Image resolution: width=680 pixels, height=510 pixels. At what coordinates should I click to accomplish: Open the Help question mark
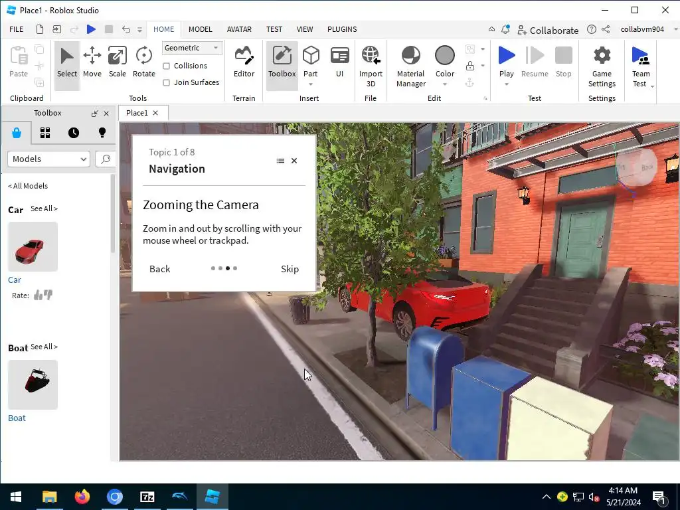592,29
